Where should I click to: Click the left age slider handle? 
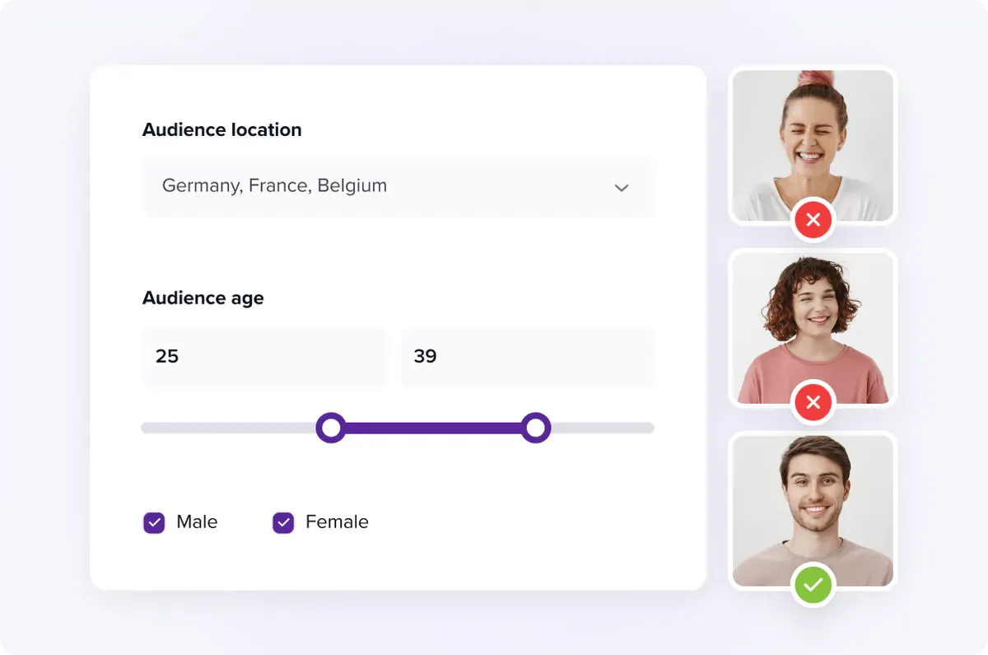point(331,428)
